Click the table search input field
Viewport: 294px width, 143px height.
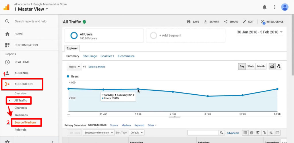point(203,133)
